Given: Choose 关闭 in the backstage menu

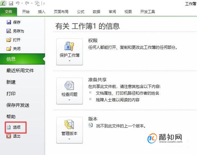Looking at the screenshot, I should (17, 49).
